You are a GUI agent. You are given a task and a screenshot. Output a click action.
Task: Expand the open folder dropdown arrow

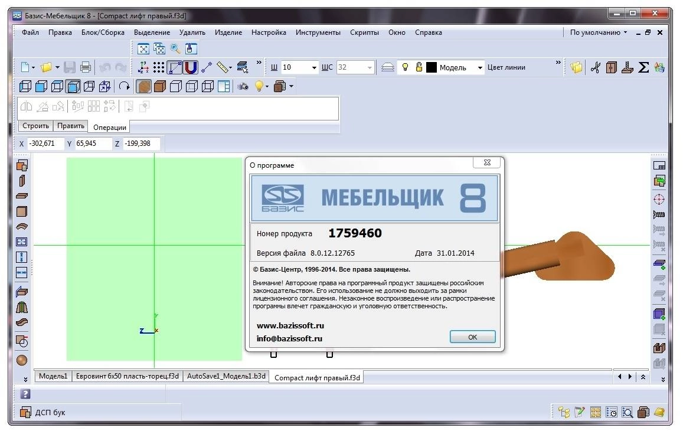(57, 68)
